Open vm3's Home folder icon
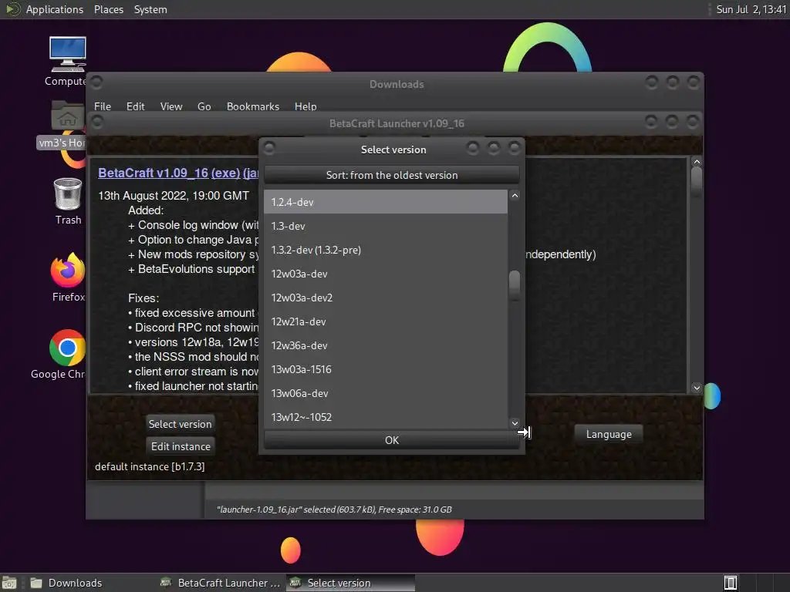 68,116
